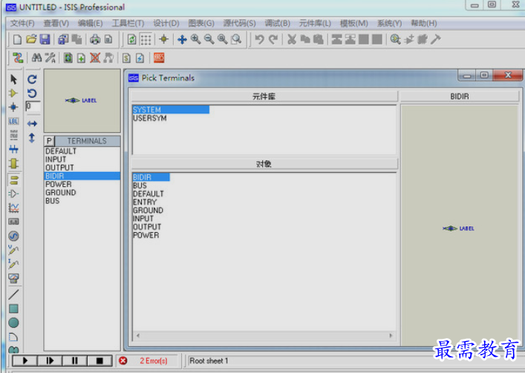This screenshot has height=373, width=525.
Task: Click the Undo arrow icon
Action: tap(259, 39)
